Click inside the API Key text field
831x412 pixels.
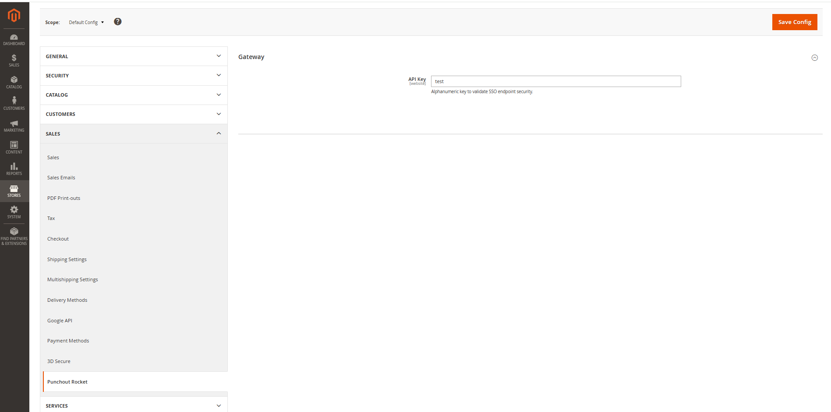coord(555,81)
